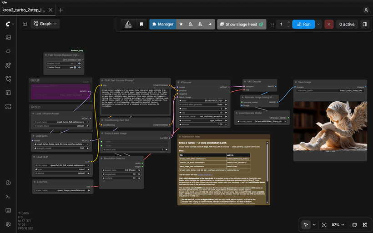The image size is (373, 233).
Task: Click the second model-unload icon before share arrow
Action: (x=200, y=24)
